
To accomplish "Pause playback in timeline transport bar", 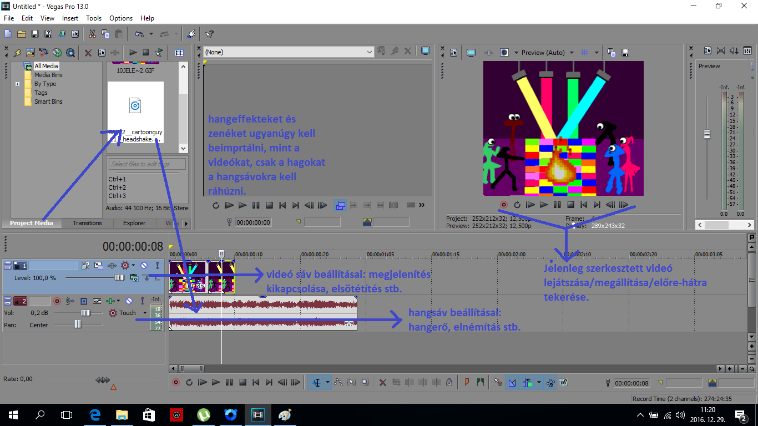I will [229, 382].
